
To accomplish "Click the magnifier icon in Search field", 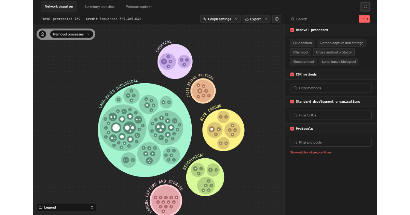I will pyautogui.click(x=292, y=19).
